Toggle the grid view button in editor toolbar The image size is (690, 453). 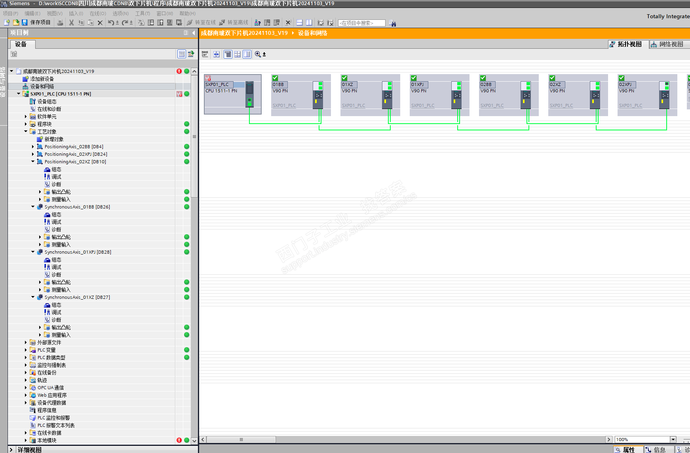tap(237, 54)
